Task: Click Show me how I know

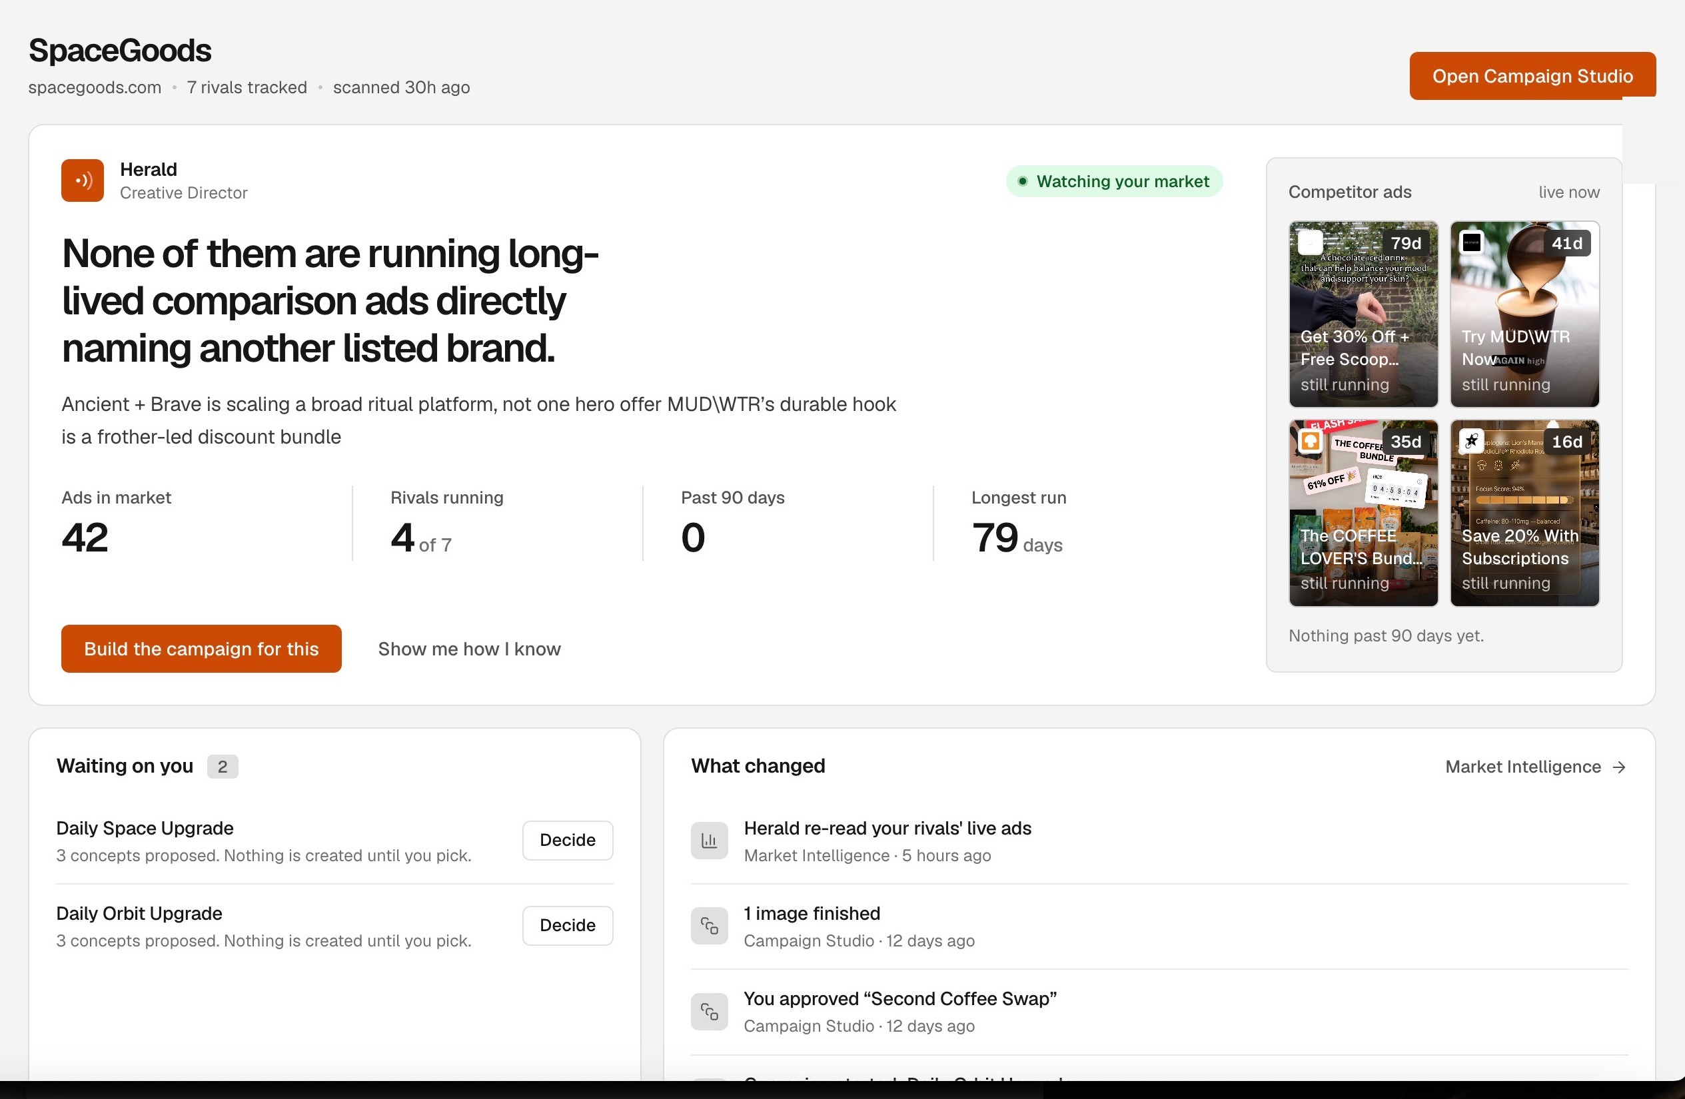Action: point(468,649)
